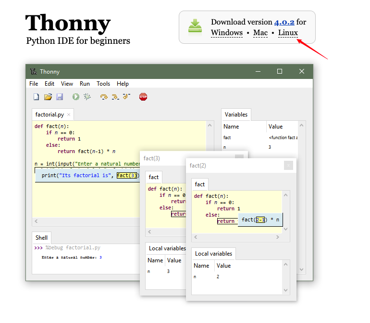Start debugging with the bug icon
Viewport: 370px width, 323px height.
[x=87, y=97]
